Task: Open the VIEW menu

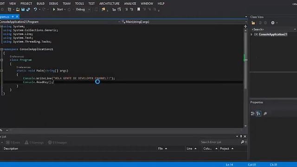Action: (13, 3)
